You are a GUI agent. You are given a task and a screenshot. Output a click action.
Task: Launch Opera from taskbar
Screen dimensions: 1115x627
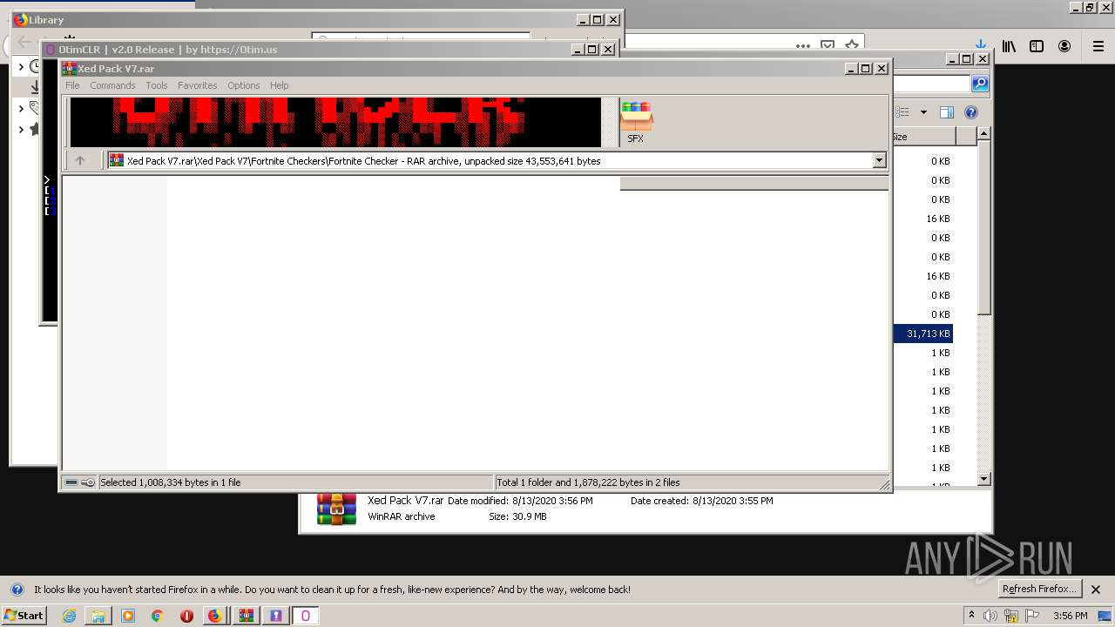tap(186, 616)
